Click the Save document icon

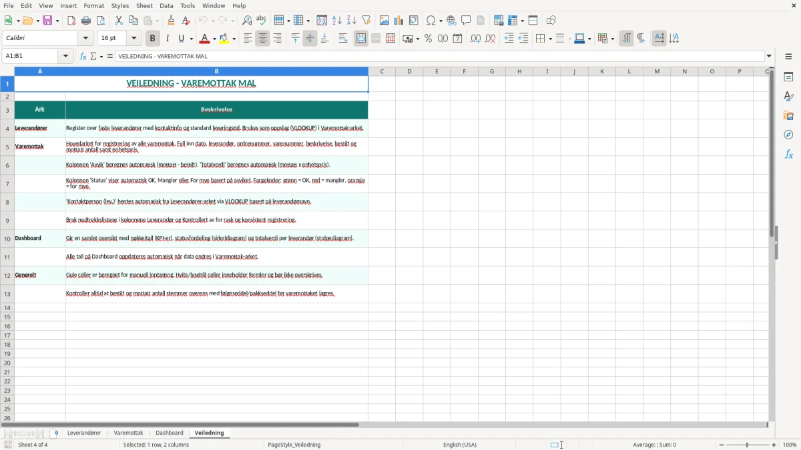(47, 21)
